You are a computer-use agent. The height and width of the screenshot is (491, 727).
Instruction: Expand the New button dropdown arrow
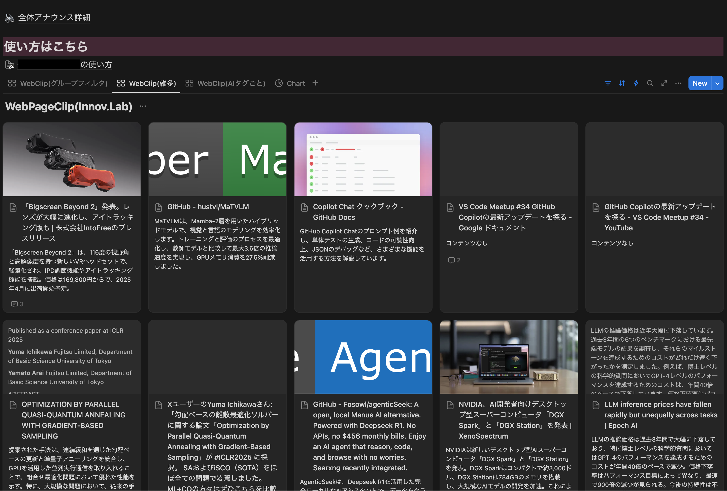[717, 83]
